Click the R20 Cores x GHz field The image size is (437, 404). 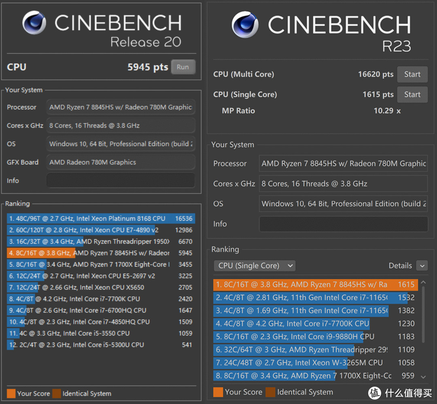coord(121,126)
